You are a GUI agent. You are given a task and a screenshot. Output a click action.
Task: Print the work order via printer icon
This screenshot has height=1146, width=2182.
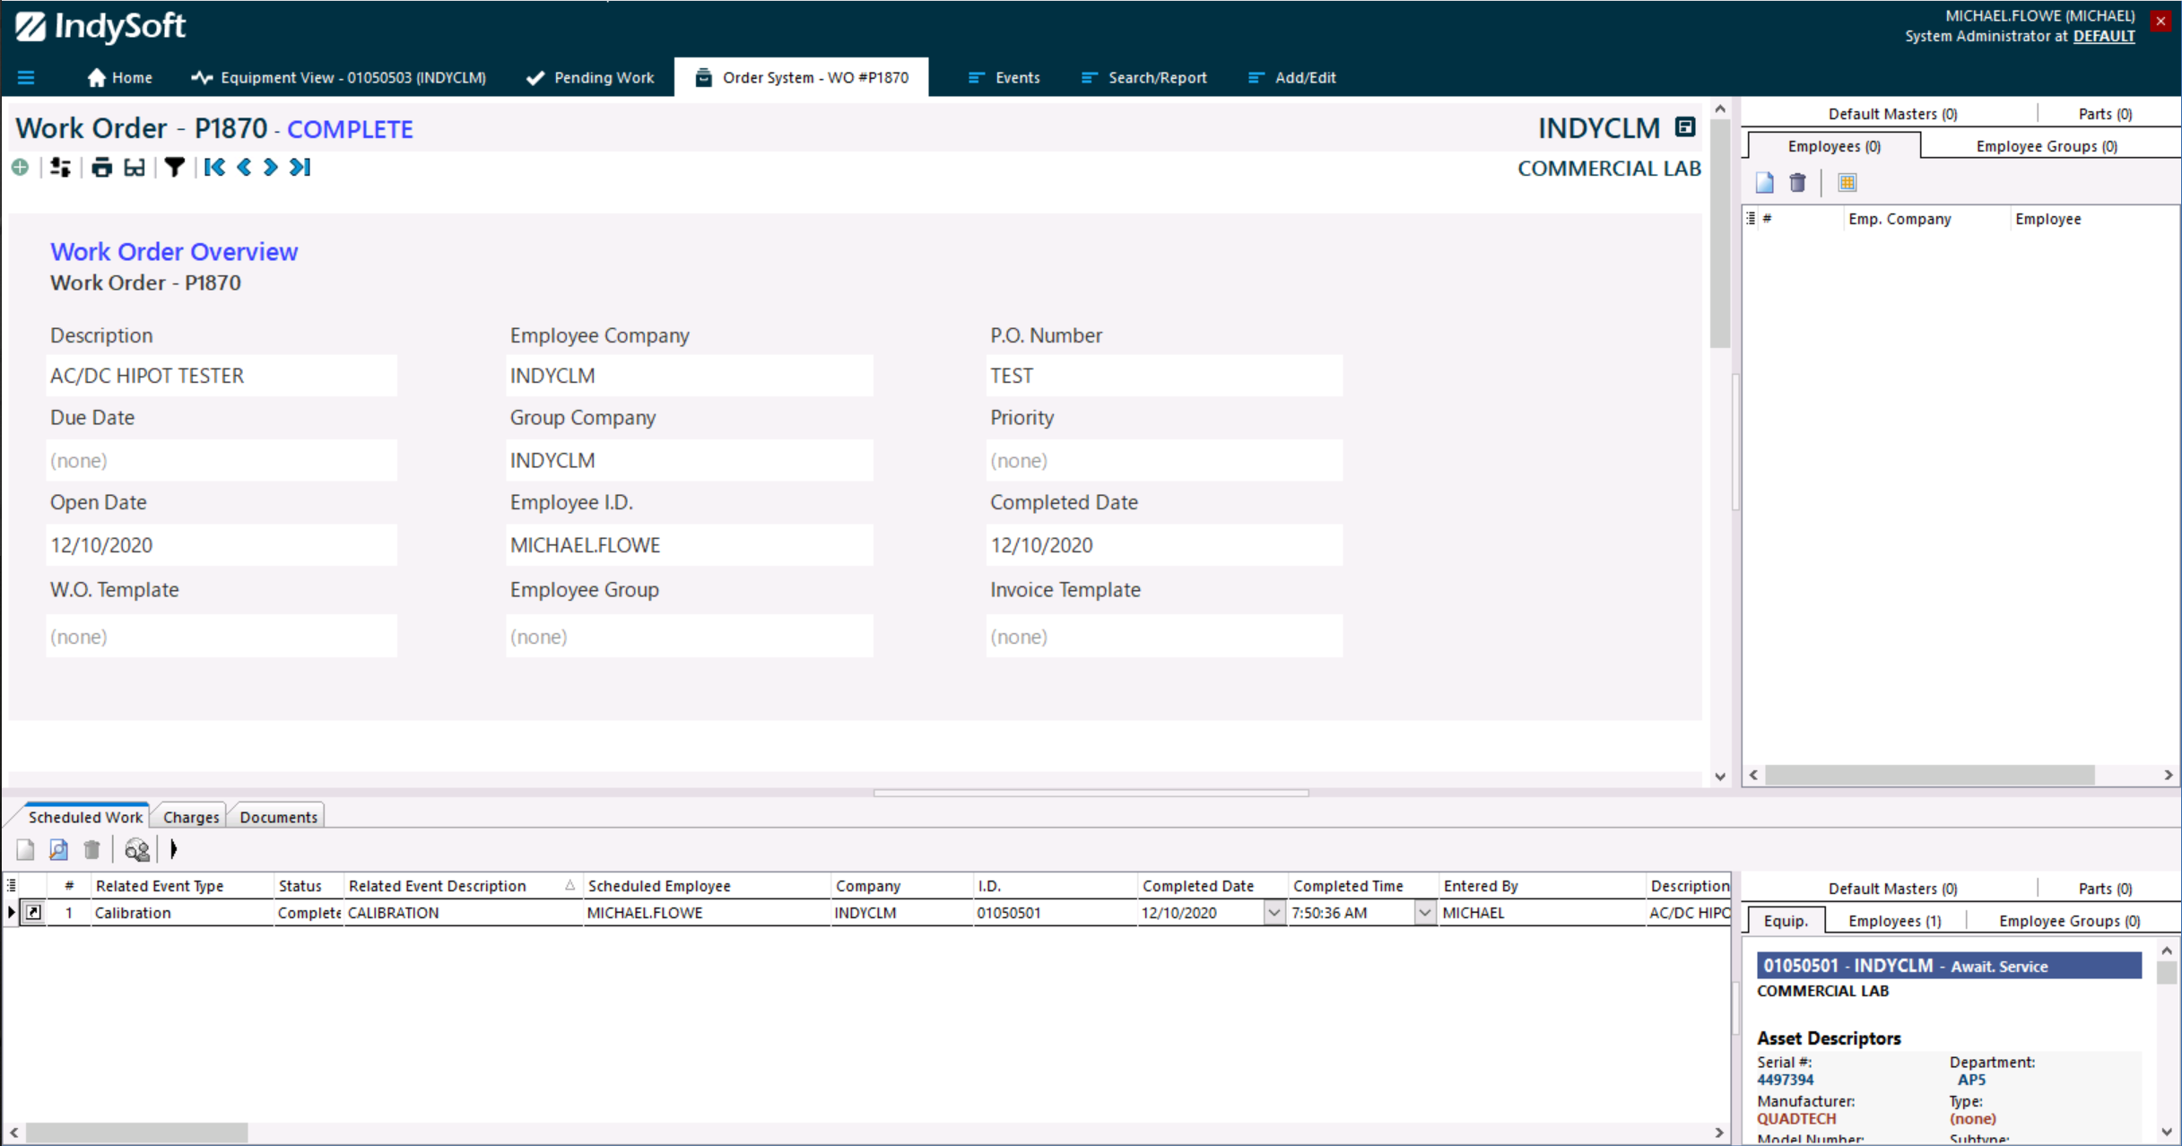101,168
